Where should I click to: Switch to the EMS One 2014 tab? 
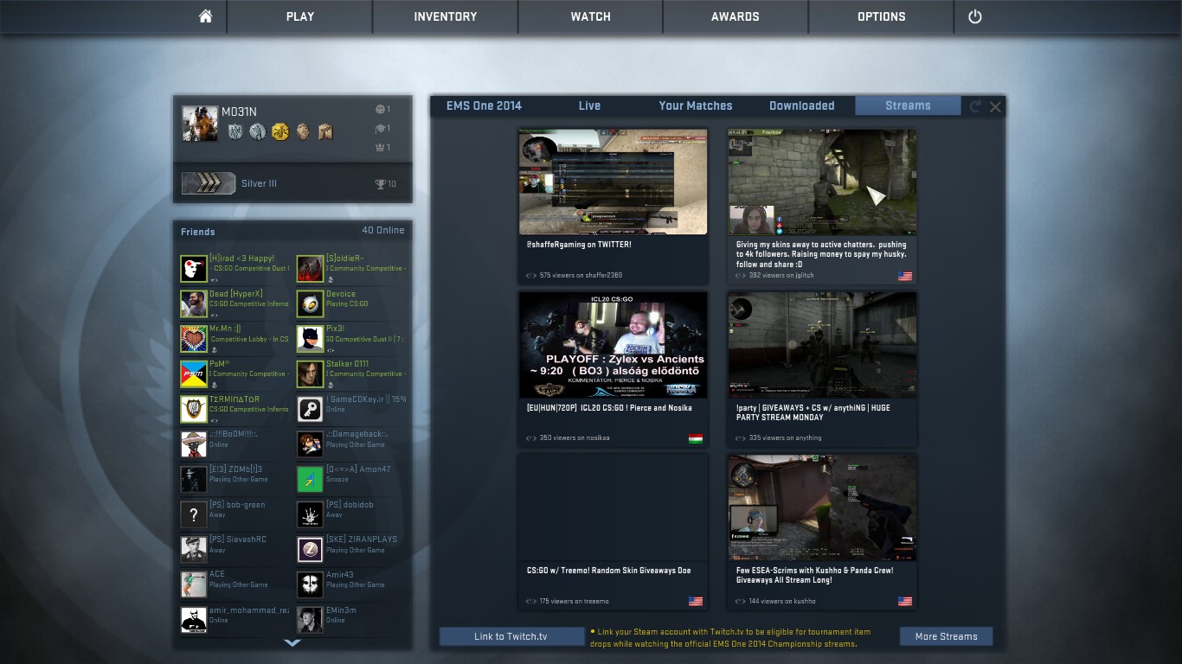click(x=484, y=105)
